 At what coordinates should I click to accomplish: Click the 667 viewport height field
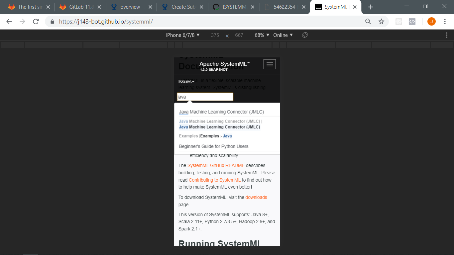click(239, 35)
